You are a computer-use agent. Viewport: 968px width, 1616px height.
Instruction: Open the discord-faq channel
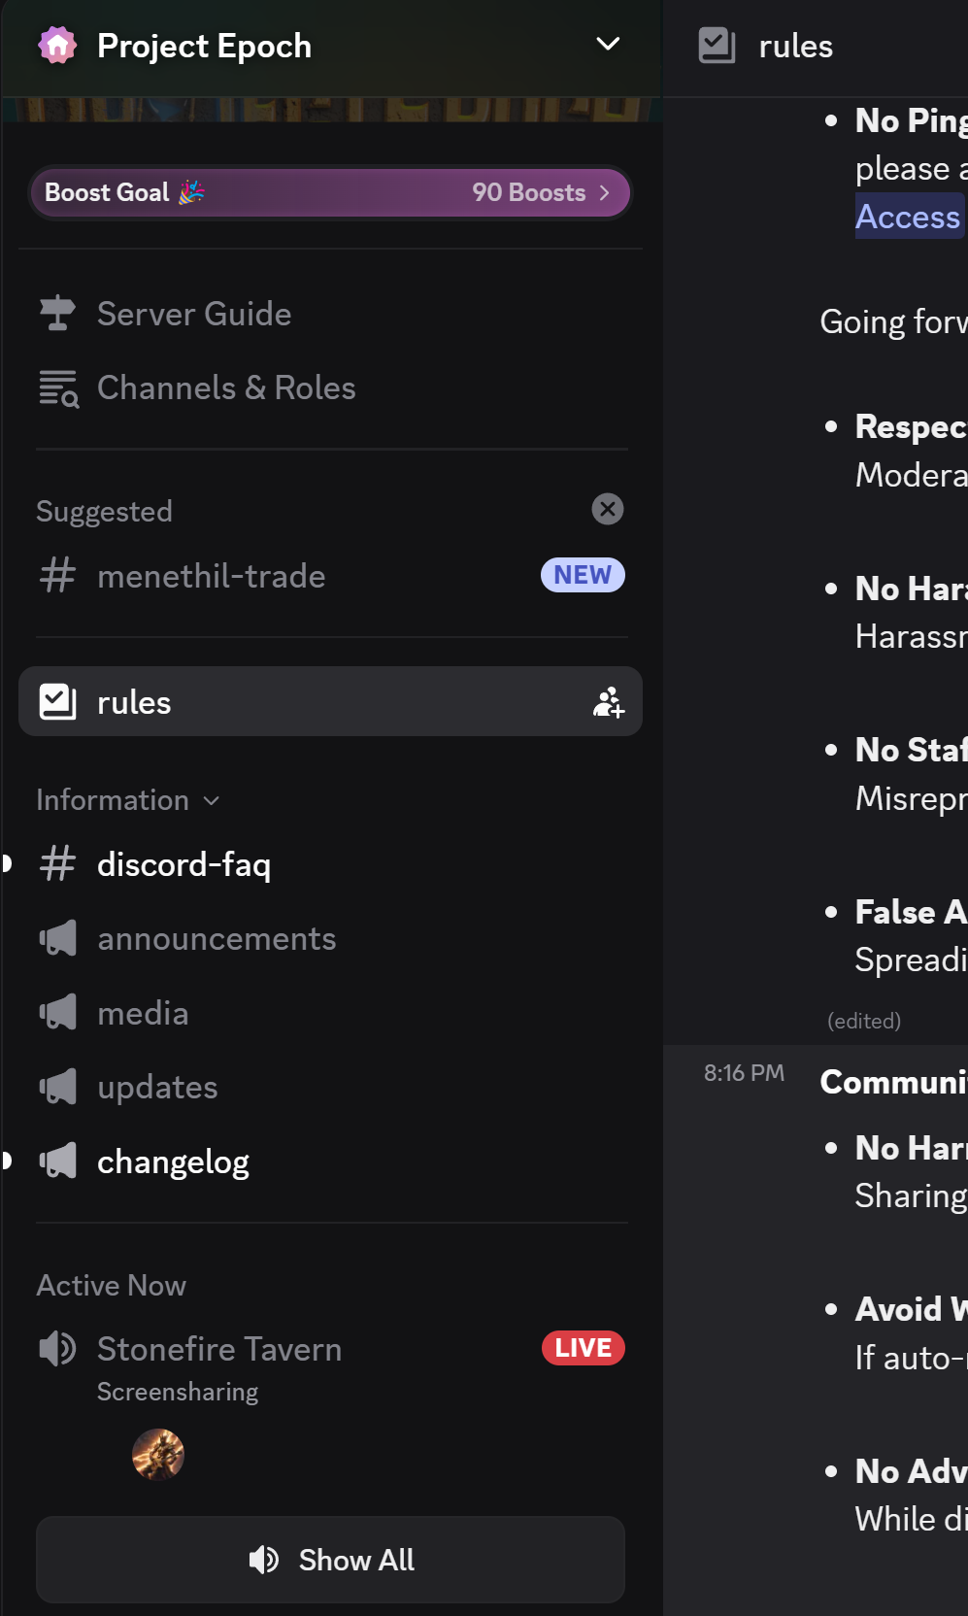point(184,864)
